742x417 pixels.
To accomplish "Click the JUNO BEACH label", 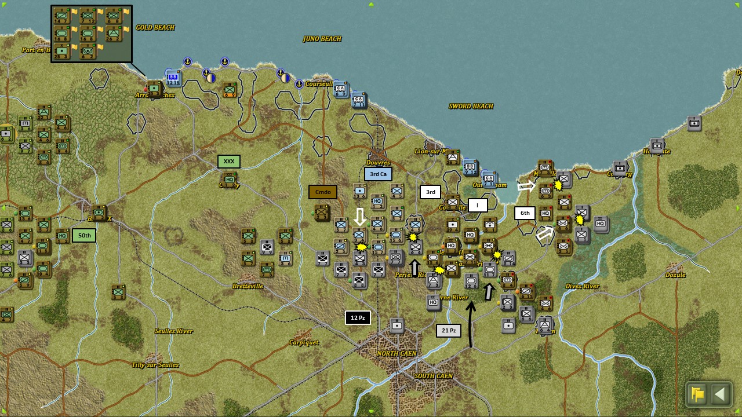I will (322, 39).
